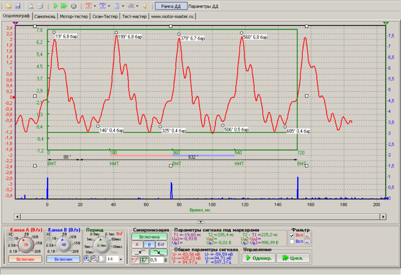The height and width of the screenshot is (275, 401).
Task: Toggle the red channel filter Вкл checkbox
Action: click(292, 235)
